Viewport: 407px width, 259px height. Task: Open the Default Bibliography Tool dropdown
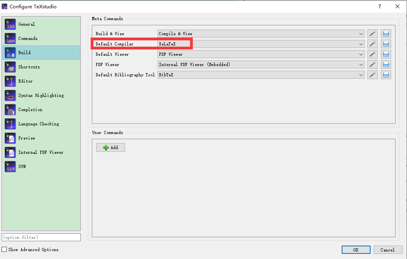pyautogui.click(x=261, y=75)
